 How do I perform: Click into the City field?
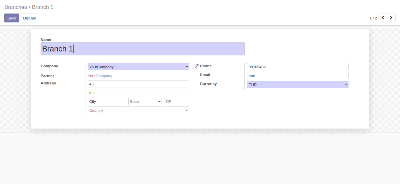(x=107, y=102)
